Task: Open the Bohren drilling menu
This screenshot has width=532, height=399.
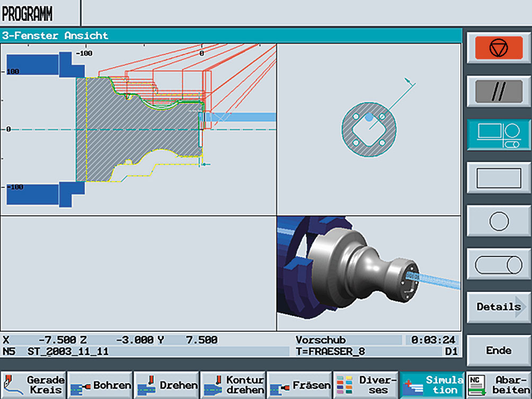Action: (x=100, y=385)
